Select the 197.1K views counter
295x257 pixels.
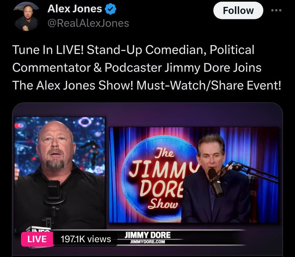click(x=86, y=239)
